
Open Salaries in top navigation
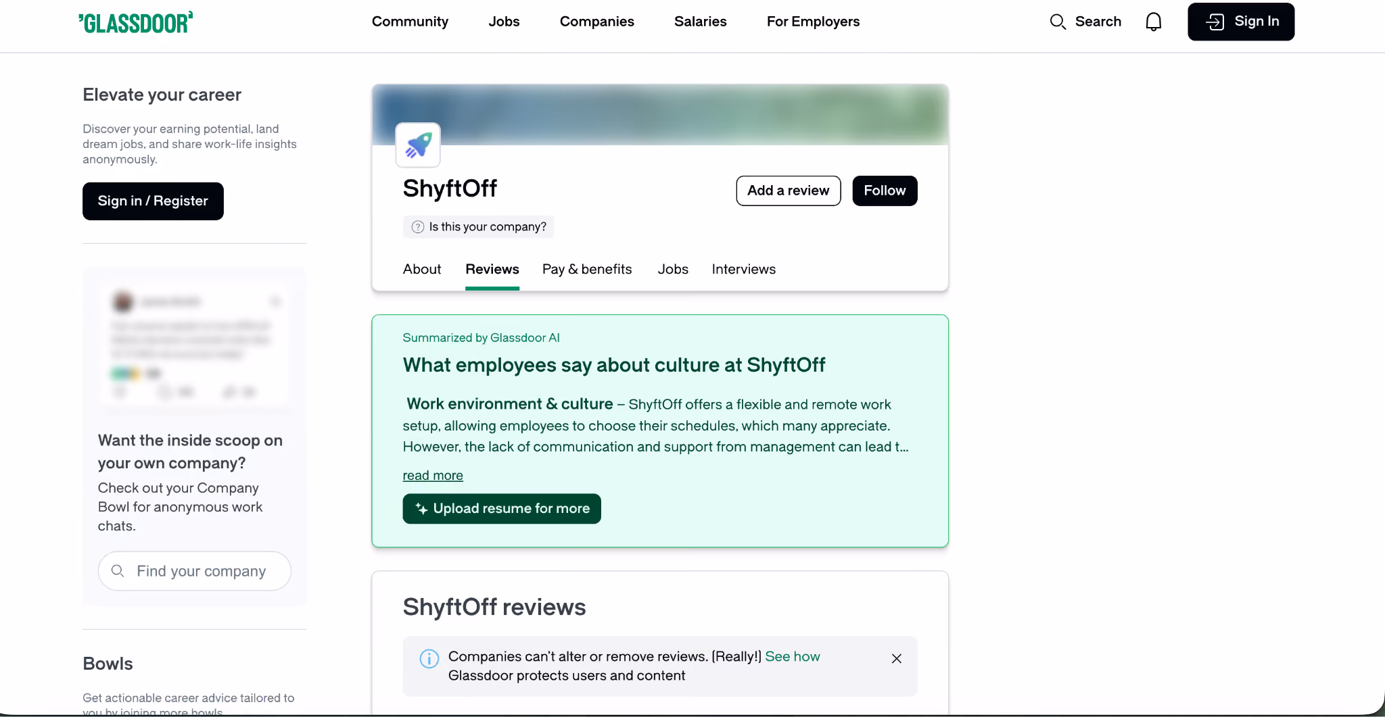coord(701,22)
